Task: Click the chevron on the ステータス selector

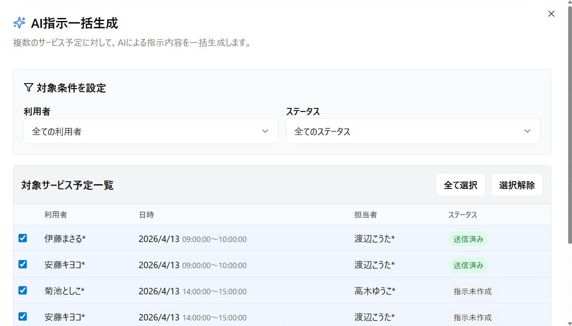Action: pos(527,131)
